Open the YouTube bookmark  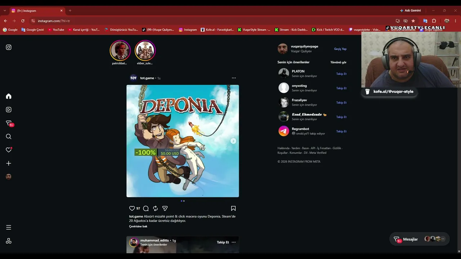click(56, 30)
